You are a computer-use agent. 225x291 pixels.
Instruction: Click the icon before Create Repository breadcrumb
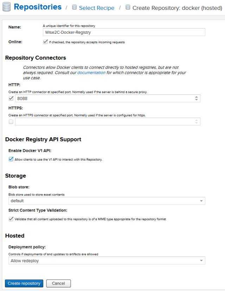point(128,7)
